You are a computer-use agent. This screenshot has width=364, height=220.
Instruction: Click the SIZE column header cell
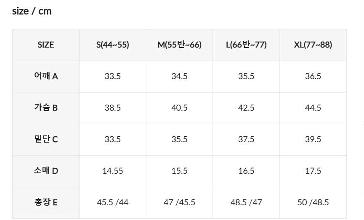coord(46,45)
